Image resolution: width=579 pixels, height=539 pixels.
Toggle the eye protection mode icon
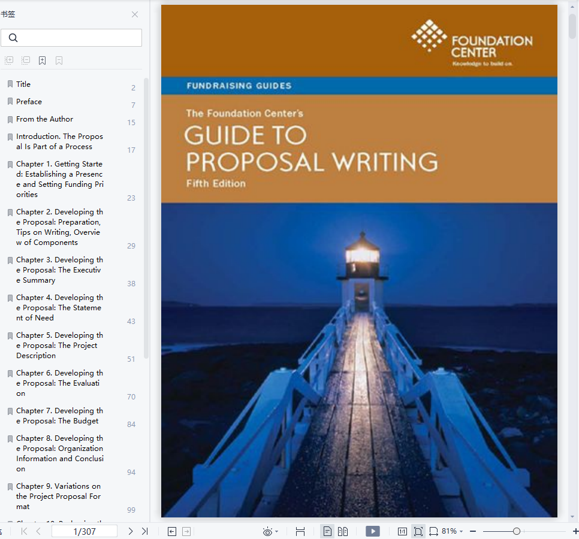tap(267, 532)
